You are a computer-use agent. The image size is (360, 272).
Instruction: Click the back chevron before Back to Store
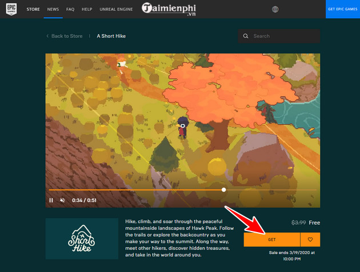coord(47,36)
